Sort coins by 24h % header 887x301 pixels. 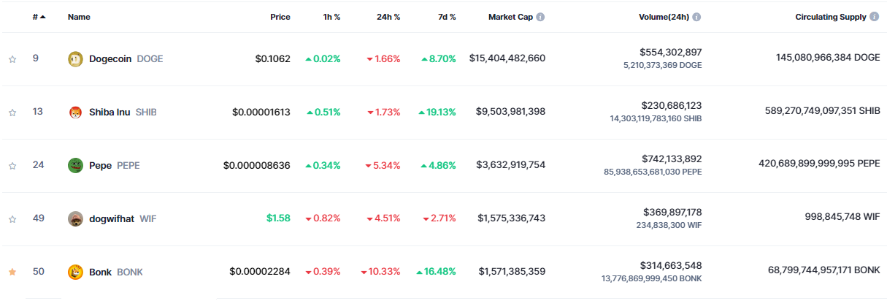(x=388, y=17)
